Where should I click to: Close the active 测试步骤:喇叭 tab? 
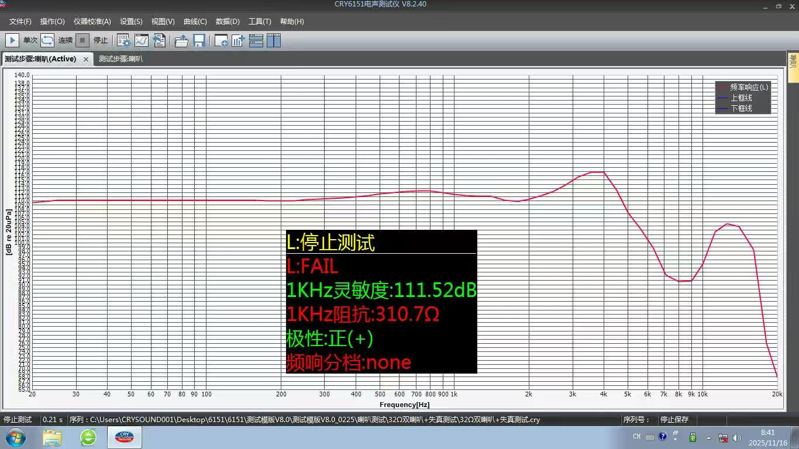[86, 59]
